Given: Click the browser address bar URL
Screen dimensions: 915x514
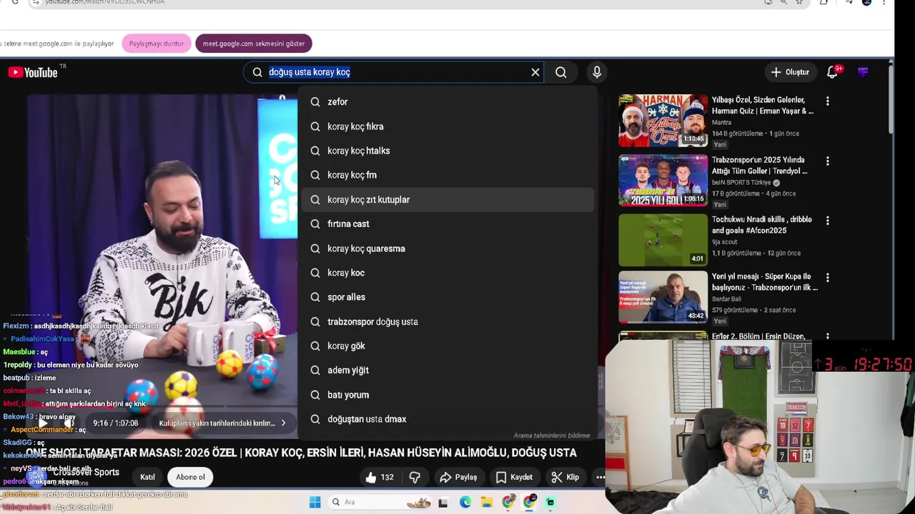Looking at the screenshot, I should (x=104, y=2).
